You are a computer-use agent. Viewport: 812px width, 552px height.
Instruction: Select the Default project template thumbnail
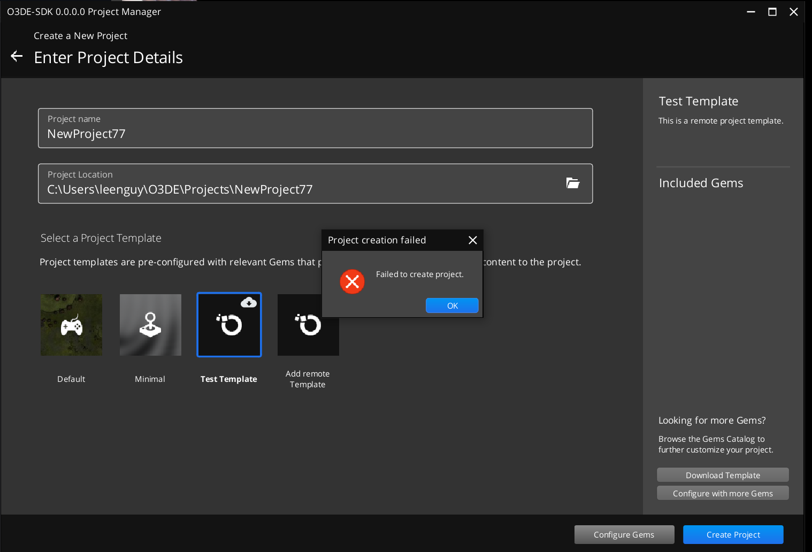(71, 325)
